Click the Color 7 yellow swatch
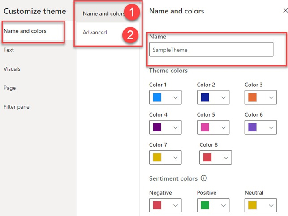 pos(157,157)
